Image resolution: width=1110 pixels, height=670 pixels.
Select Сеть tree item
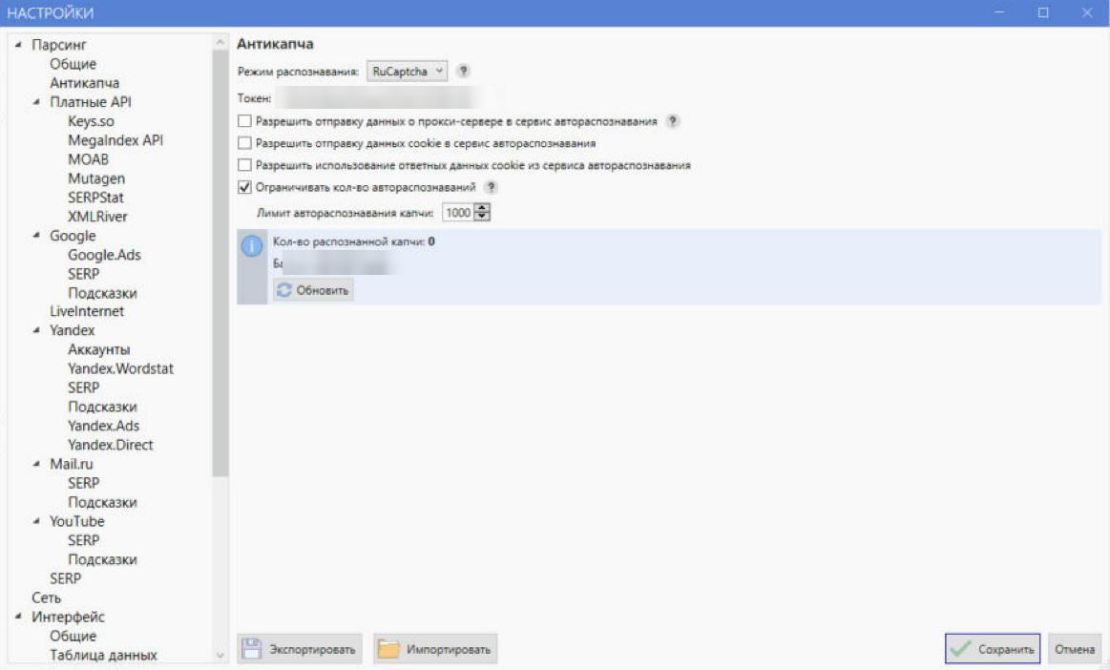click(46, 597)
